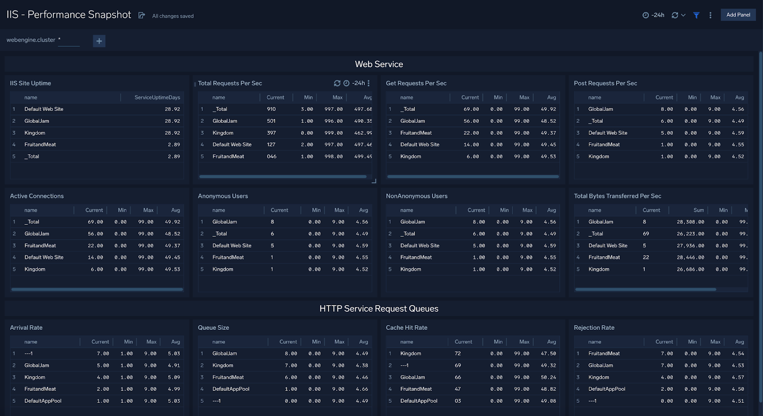Image resolution: width=763 pixels, height=416 pixels.
Task: Click horizontal scrollbar in Total Requests Per Sec panel
Action: (283, 177)
